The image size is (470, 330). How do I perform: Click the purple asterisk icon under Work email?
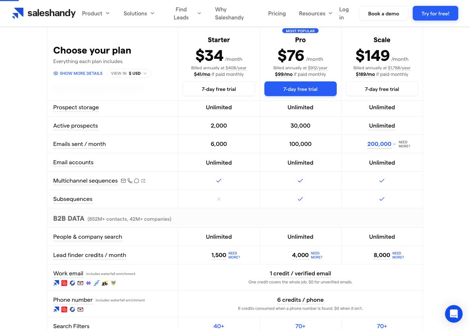[88, 283]
